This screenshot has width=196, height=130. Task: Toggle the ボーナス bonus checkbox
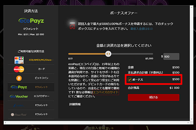(x=129, y=80)
